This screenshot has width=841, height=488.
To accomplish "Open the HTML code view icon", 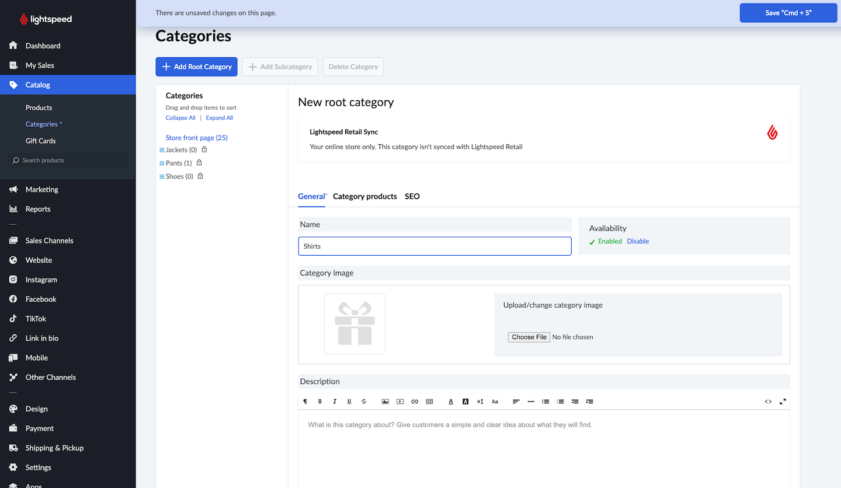I will (x=768, y=402).
